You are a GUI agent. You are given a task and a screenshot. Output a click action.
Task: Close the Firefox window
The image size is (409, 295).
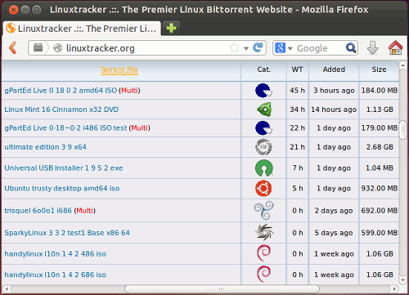click(x=13, y=10)
